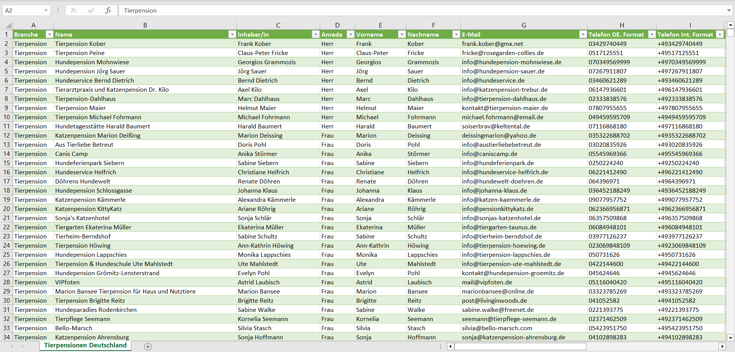Select cell Johanna Klaus in Inhaber column
Viewport: 735px width, 352px height.
click(278, 190)
